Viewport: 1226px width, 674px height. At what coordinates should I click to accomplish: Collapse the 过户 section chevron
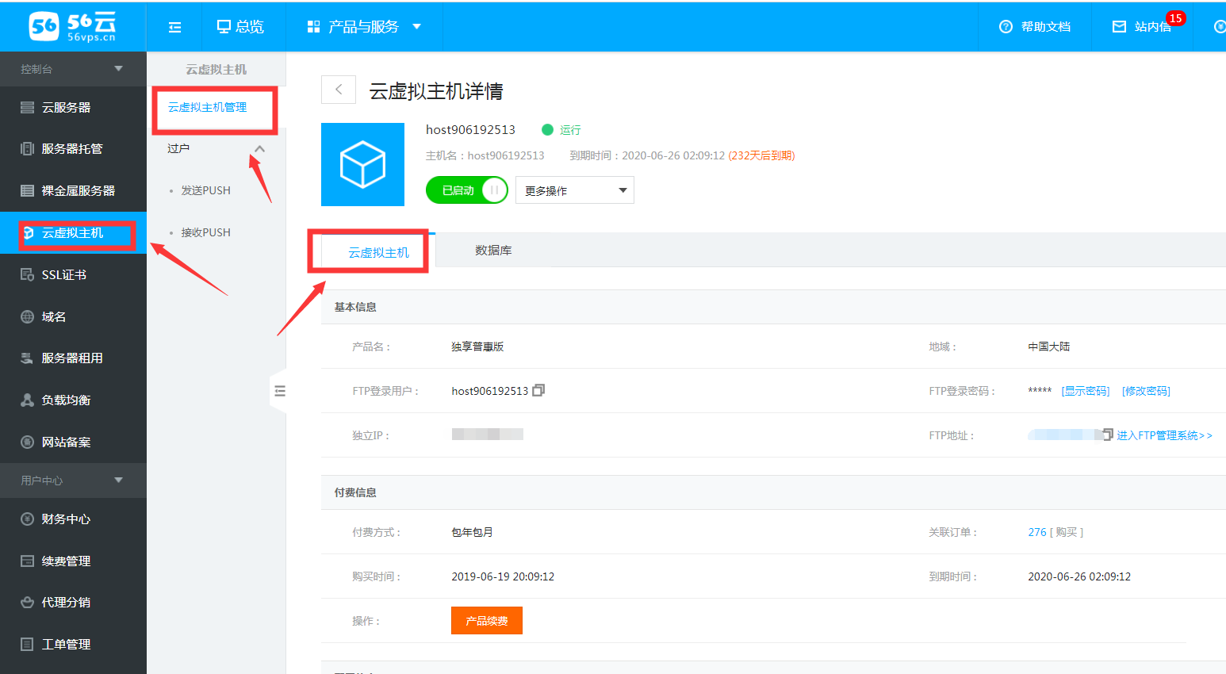259,149
